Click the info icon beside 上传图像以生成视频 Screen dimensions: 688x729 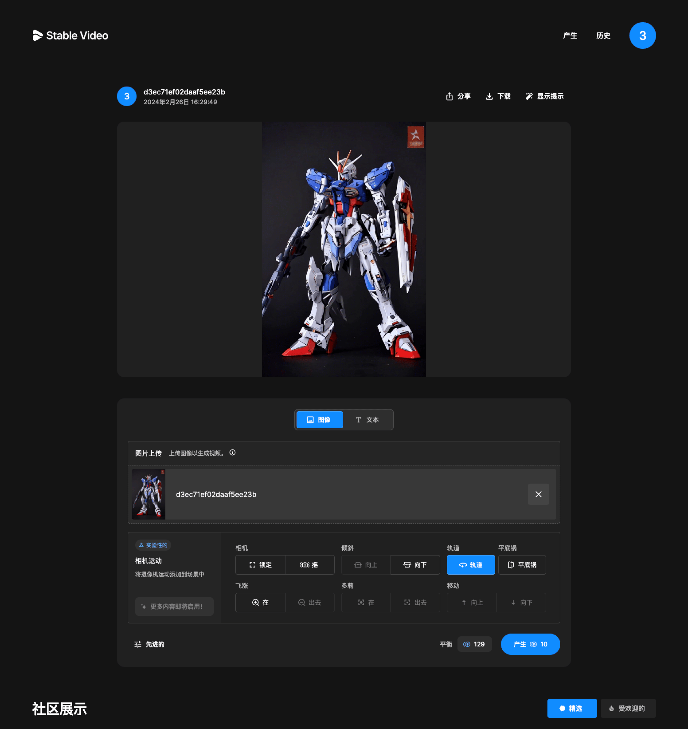[232, 452]
